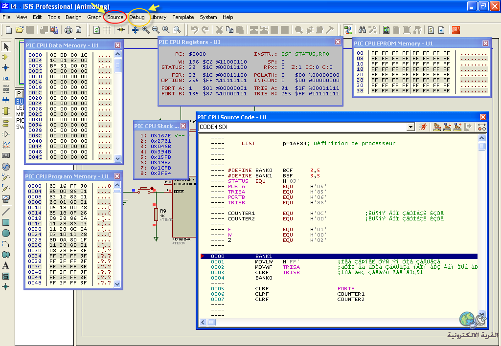Open the System menu

point(208,17)
